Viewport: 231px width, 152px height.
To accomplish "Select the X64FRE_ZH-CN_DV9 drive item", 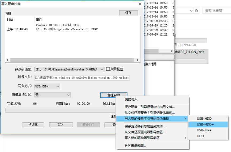I will tap(191, 56).
